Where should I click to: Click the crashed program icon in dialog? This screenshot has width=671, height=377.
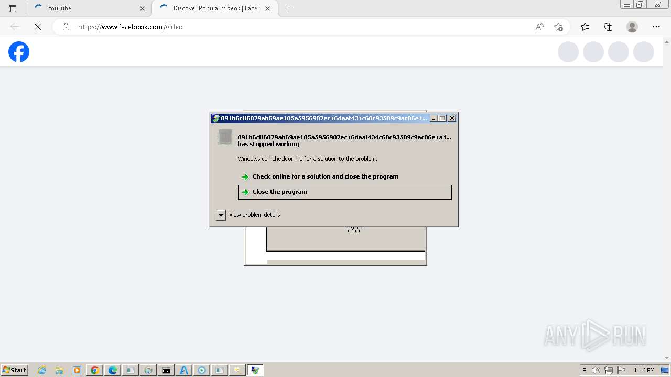pos(225,137)
